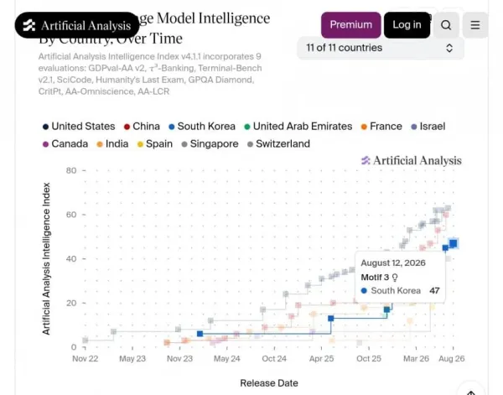The height and width of the screenshot is (395, 503).
Task: Click the up-down chevron in countries selector
Action: (x=449, y=48)
